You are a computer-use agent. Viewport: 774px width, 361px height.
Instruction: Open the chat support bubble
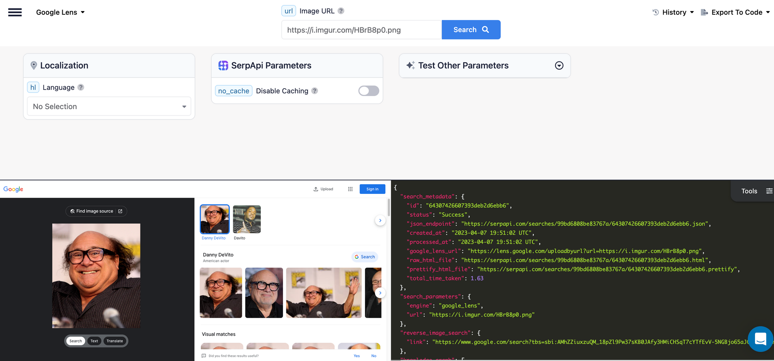pos(760,339)
